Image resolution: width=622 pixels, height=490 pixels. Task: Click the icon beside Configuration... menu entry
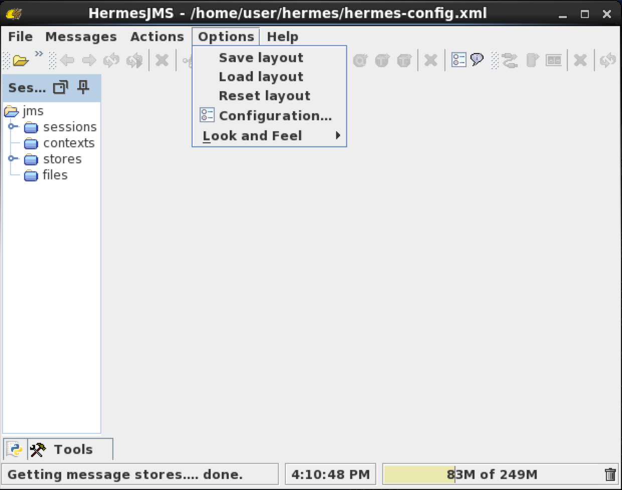207,115
